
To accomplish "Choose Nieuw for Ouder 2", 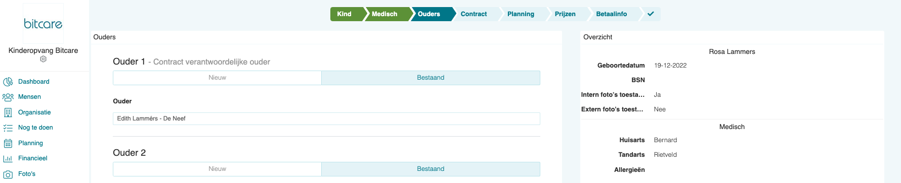I will click(217, 169).
